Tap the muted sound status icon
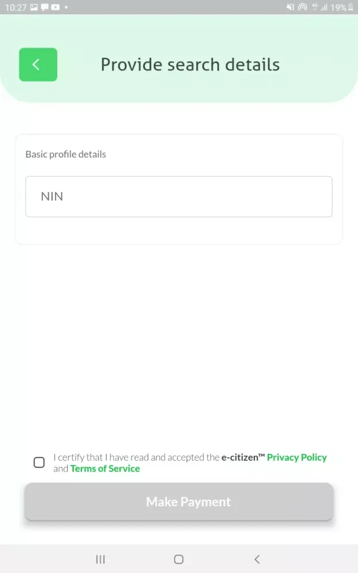 coord(290,7)
